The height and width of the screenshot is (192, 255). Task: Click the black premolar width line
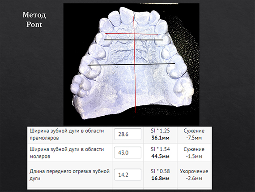(133, 40)
